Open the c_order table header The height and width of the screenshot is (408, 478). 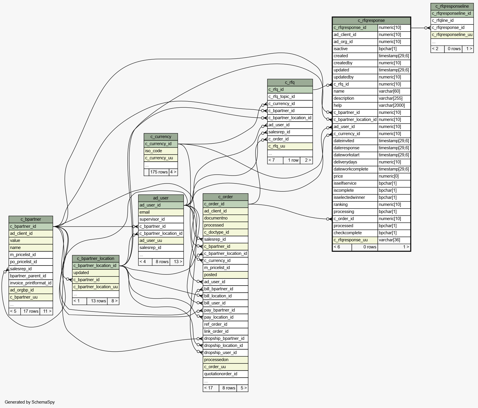point(225,197)
